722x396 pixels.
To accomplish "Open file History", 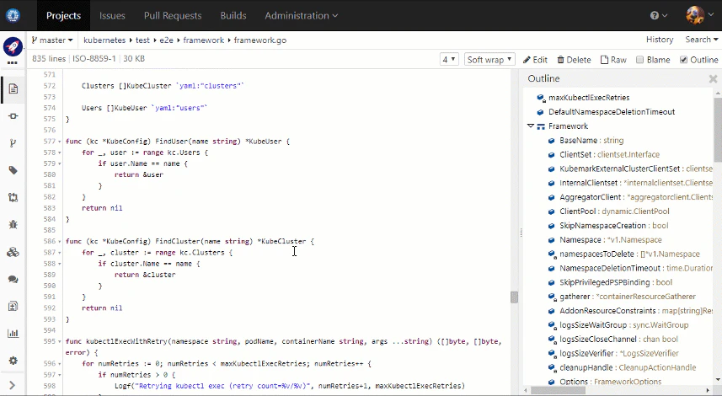I will point(660,40).
